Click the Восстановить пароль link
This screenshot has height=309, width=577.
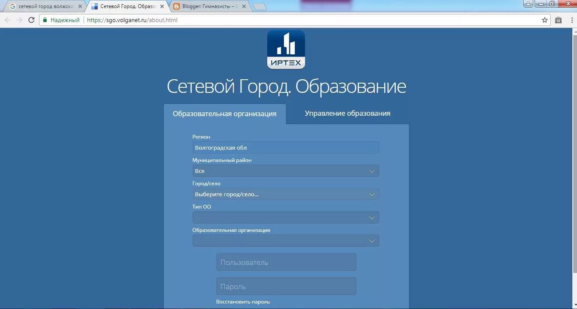coord(243,302)
